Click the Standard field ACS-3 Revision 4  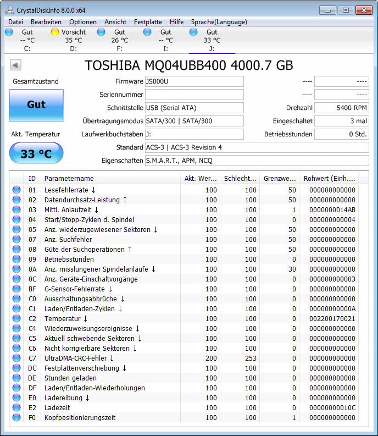point(257,147)
